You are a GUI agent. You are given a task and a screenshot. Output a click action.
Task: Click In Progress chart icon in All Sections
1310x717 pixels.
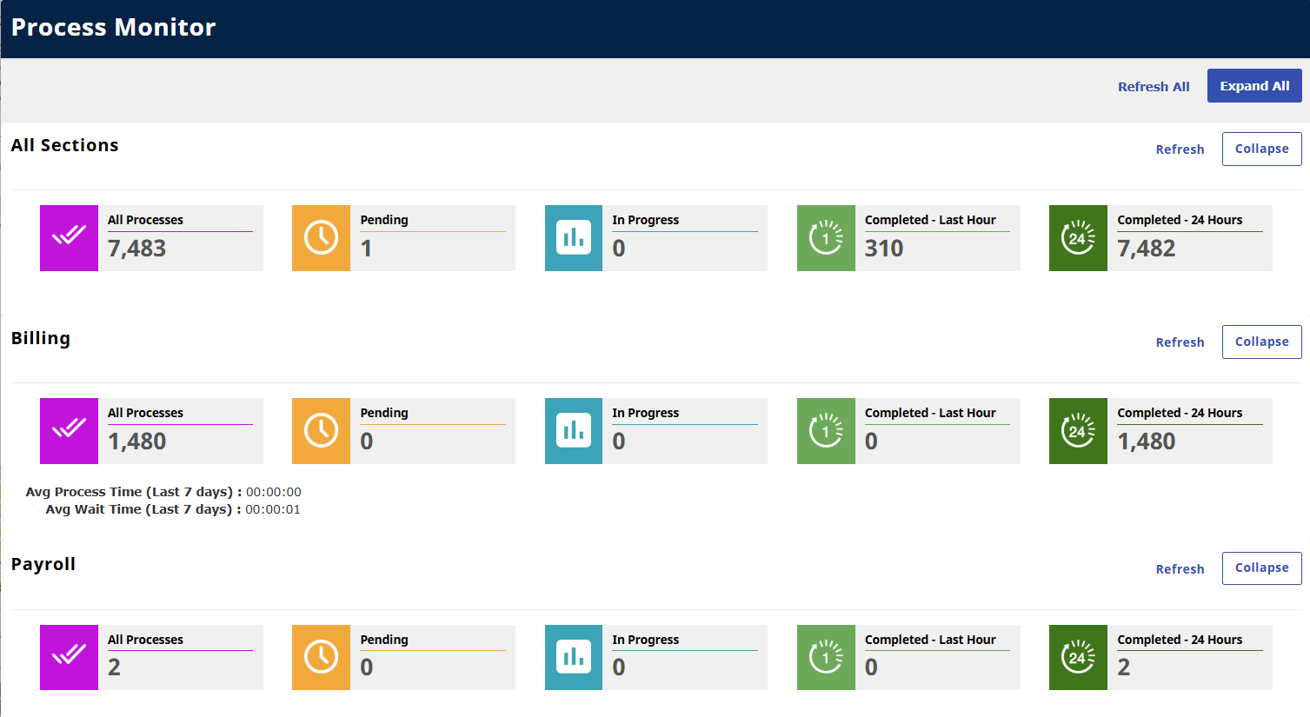click(573, 238)
